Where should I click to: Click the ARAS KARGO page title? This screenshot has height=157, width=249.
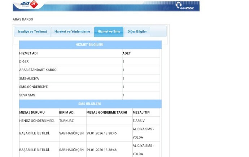click(23, 19)
